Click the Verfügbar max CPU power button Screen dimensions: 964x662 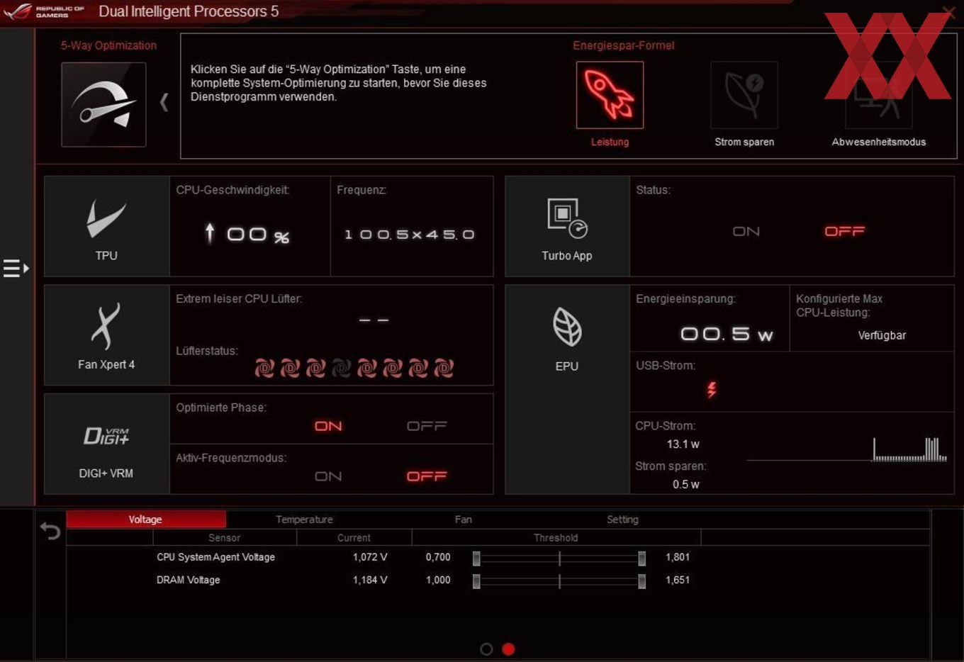click(882, 335)
